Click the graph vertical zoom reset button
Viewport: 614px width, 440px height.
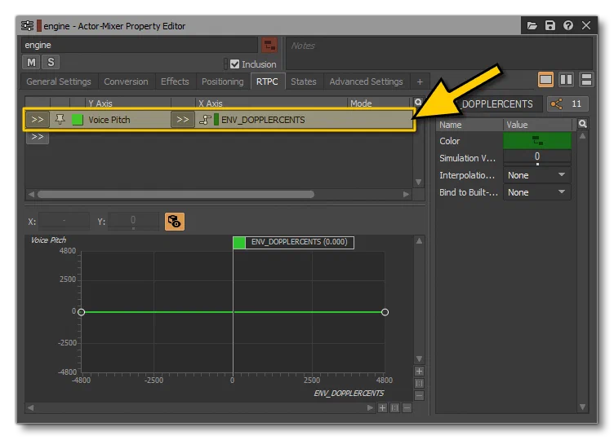tap(419, 383)
